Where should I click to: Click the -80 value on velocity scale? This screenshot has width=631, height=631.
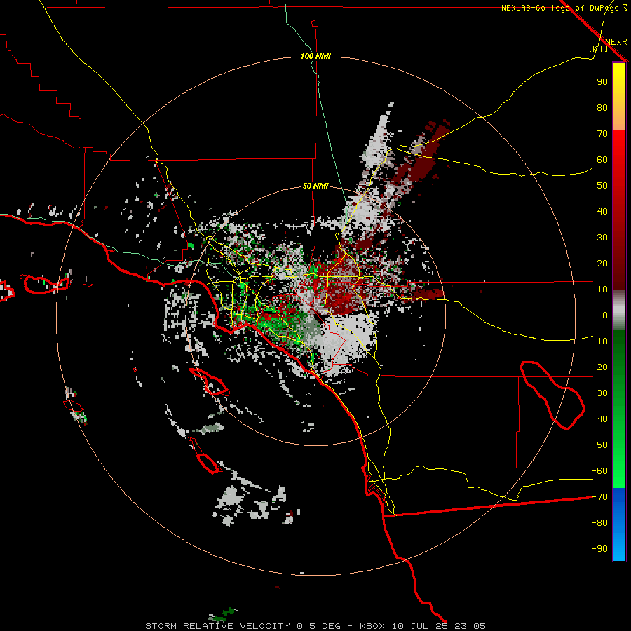tap(599, 523)
